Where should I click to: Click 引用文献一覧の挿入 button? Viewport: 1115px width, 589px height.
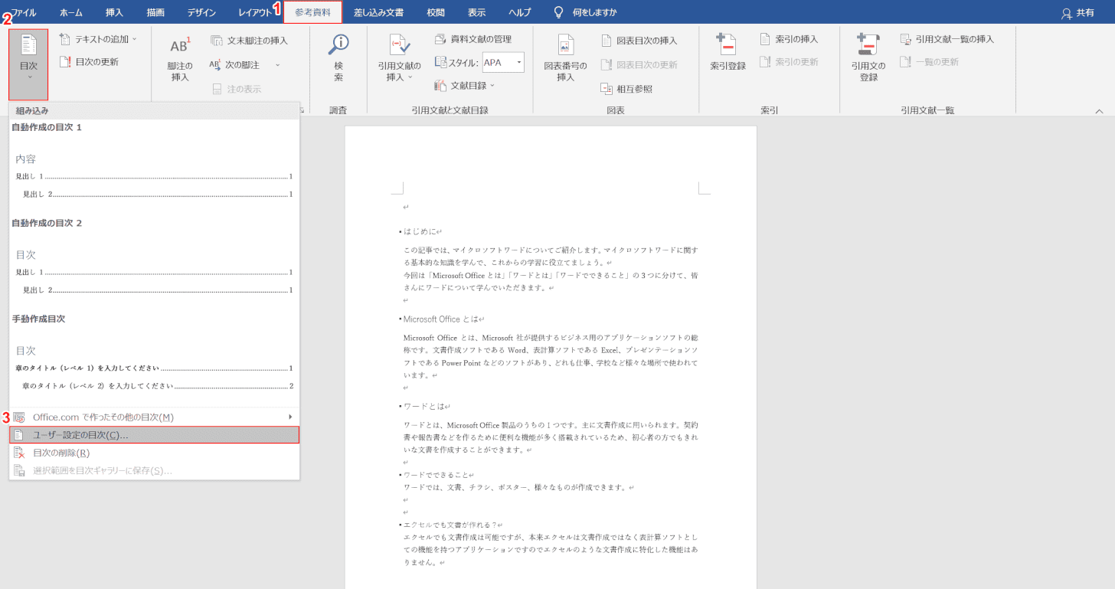(x=947, y=39)
